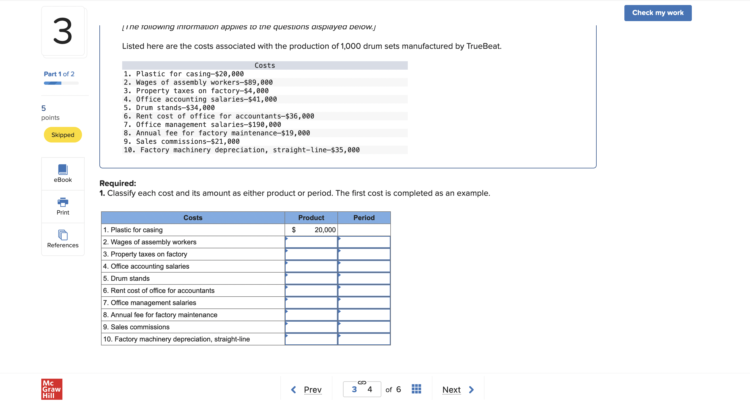Click the grid/table view icon
Image resolution: width=750 pixels, height=404 pixels.
416,389
